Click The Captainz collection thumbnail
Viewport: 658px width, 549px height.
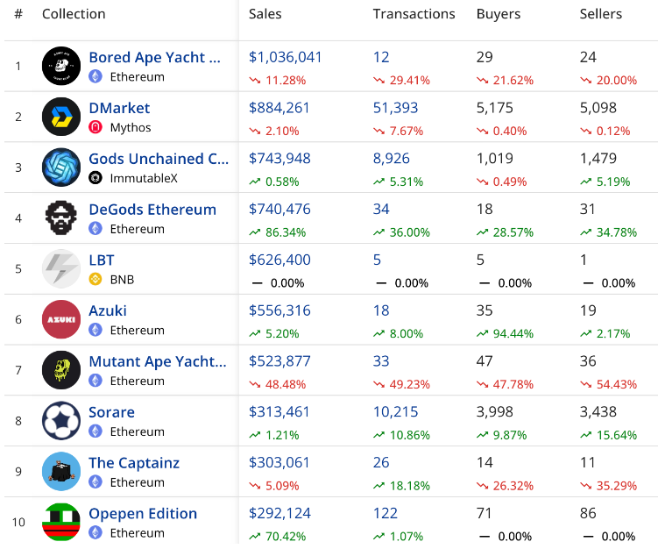61,472
